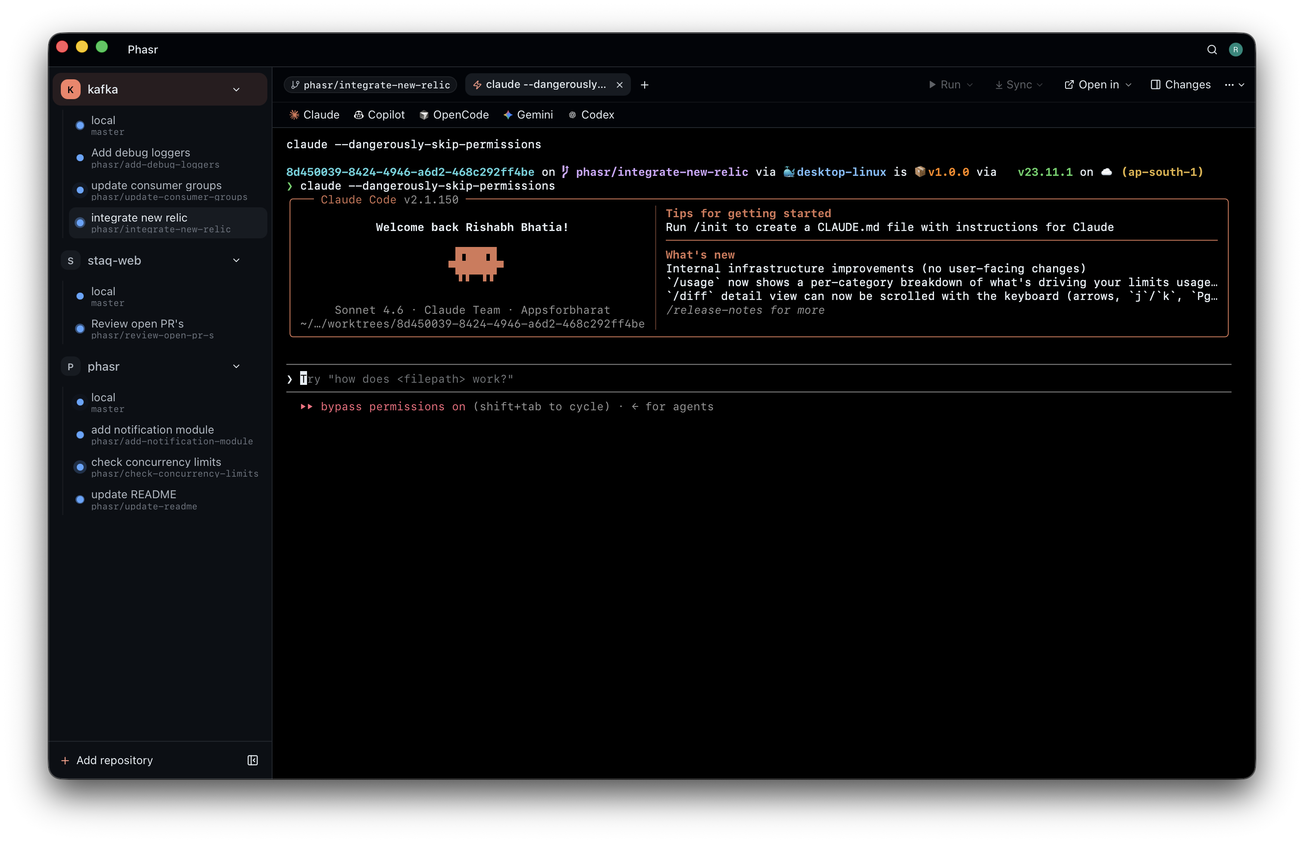Screen dimensions: 1304x843
Task: Open search with the magnifier icon
Action: pyautogui.click(x=1211, y=49)
